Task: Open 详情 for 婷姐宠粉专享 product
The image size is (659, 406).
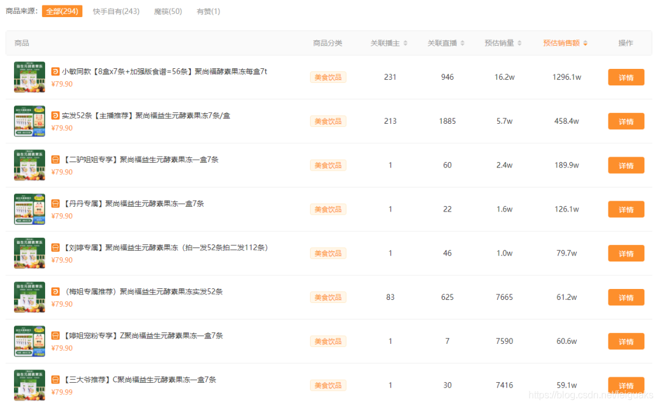Action: [x=626, y=341]
